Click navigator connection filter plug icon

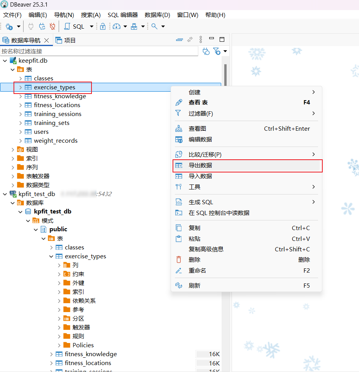206,51
